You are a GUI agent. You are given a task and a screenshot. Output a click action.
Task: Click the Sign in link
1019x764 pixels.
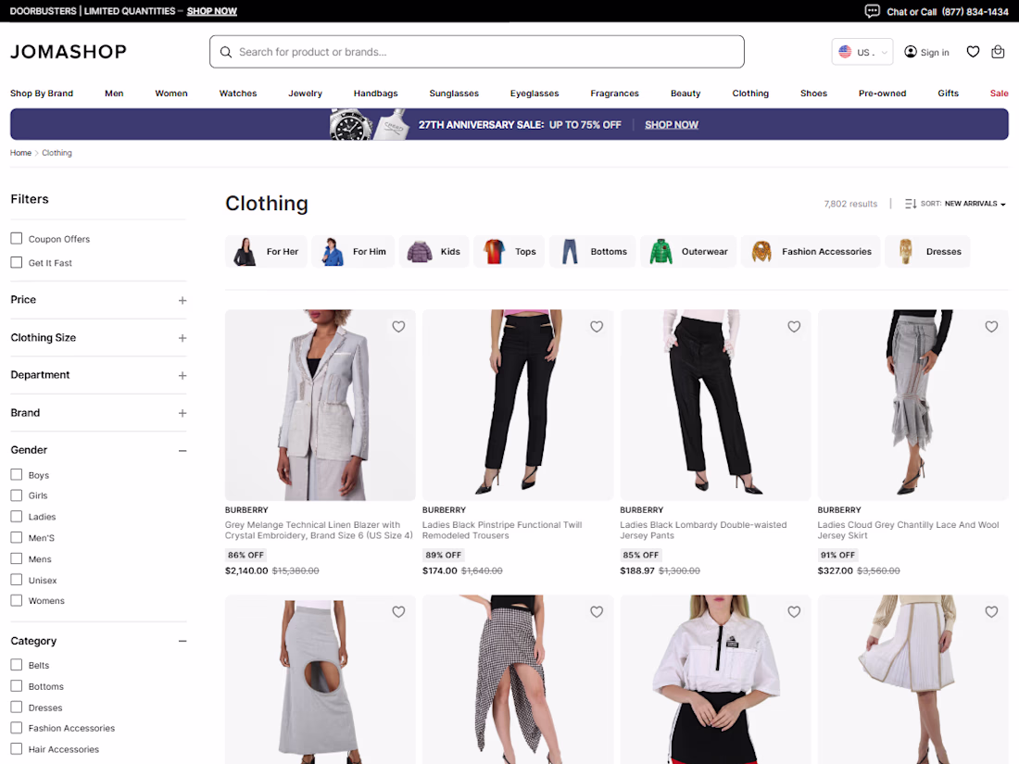coord(935,53)
